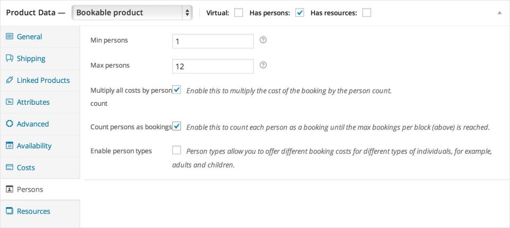This screenshot has height=228, width=510.
Task: Click the Linked Products link icon
Action: pyautogui.click(x=9, y=80)
